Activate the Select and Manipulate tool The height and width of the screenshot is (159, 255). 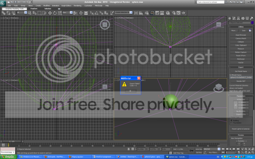click(81, 13)
